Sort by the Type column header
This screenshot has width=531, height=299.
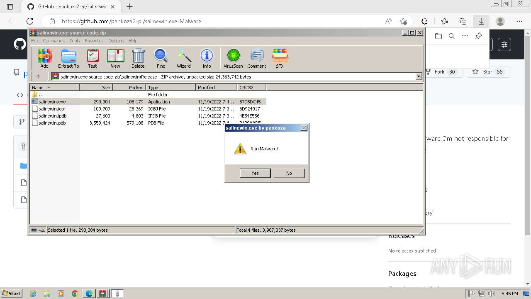pos(171,87)
